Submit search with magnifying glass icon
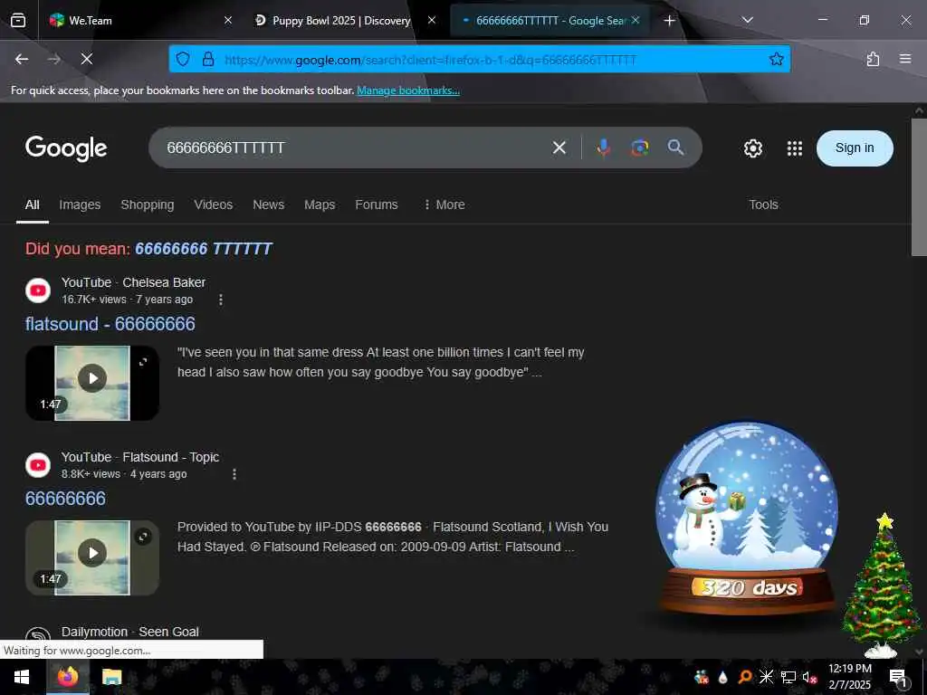The width and height of the screenshot is (927, 695). [x=675, y=148]
